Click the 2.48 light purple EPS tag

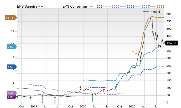point(12,93)
